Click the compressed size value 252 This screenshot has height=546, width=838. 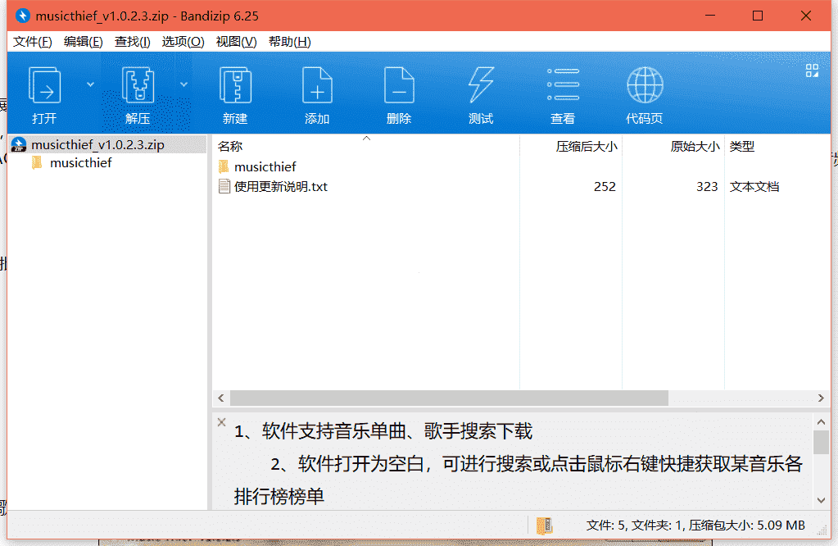(x=605, y=187)
